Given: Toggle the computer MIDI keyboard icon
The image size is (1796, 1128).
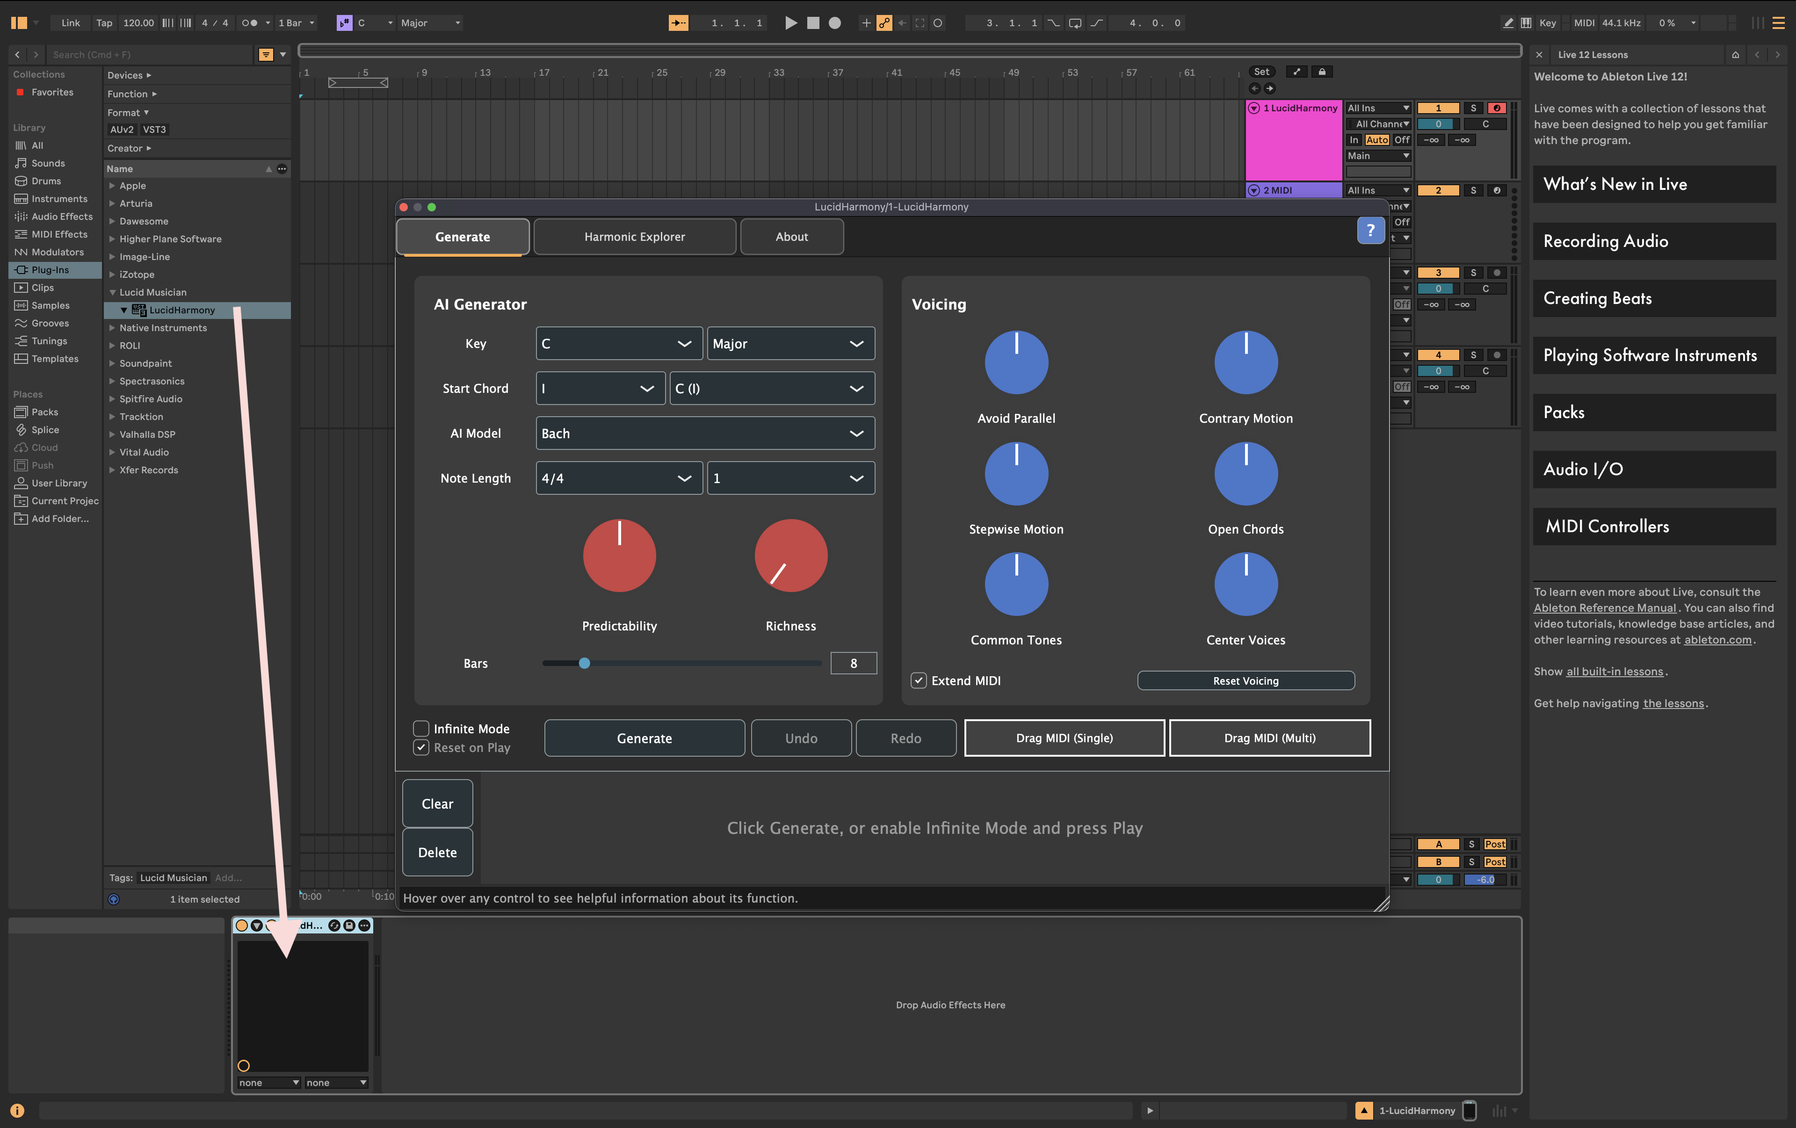Looking at the screenshot, I should tap(1526, 23).
